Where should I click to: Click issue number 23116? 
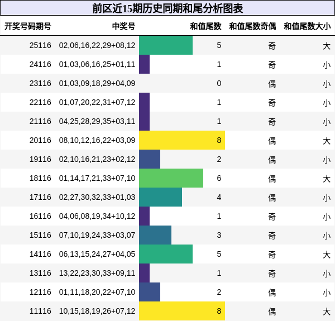pyautogui.click(x=40, y=83)
